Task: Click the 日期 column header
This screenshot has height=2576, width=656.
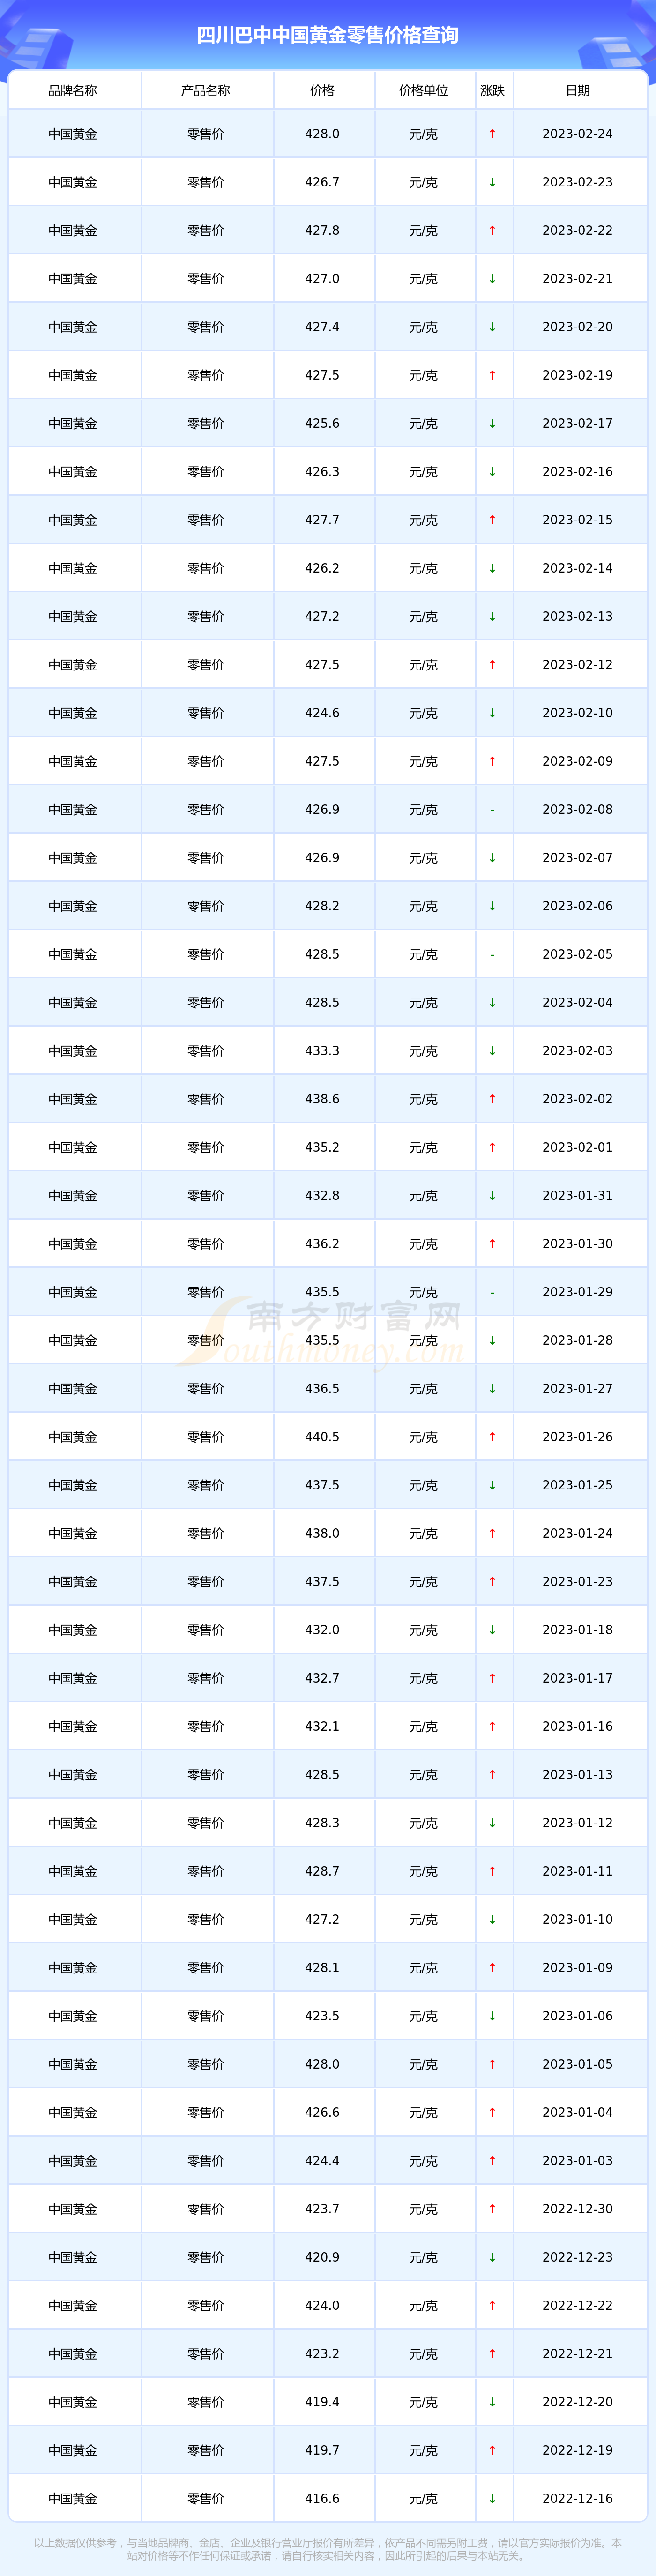Action: [578, 90]
